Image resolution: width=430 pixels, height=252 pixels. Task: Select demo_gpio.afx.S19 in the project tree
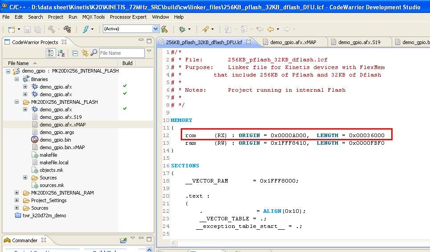click(x=61, y=117)
